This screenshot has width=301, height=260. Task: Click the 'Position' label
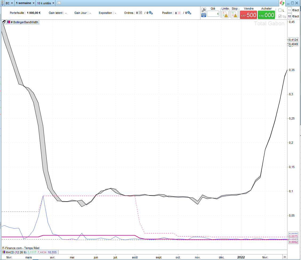pyautogui.click(x=167, y=13)
